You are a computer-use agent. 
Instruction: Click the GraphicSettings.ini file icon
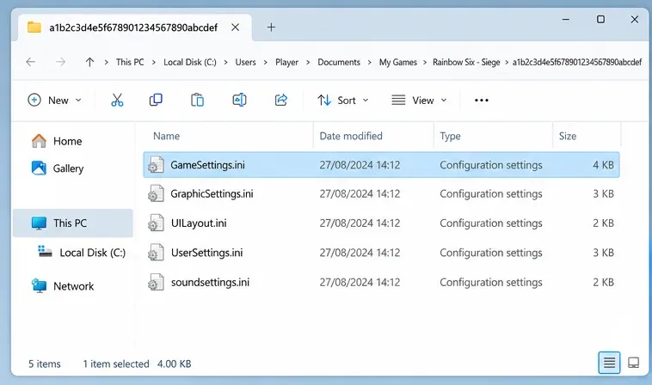click(x=156, y=194)
